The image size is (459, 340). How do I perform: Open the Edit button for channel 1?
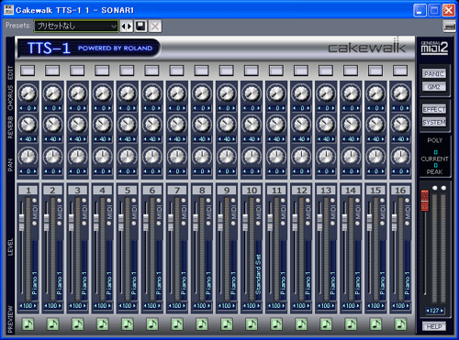tap(28, 71)
